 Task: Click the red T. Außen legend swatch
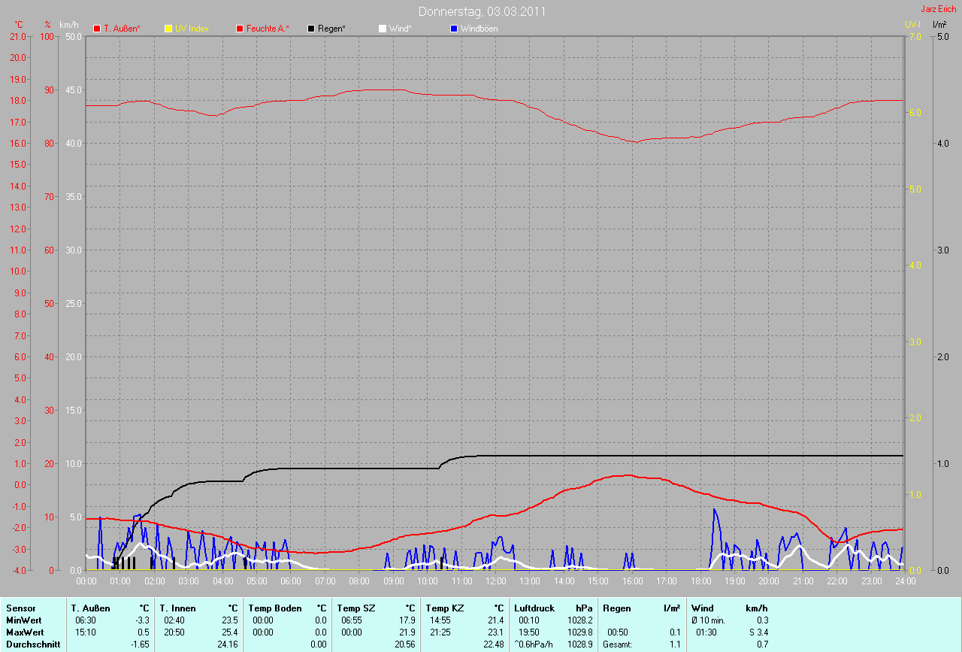(97, 29)
